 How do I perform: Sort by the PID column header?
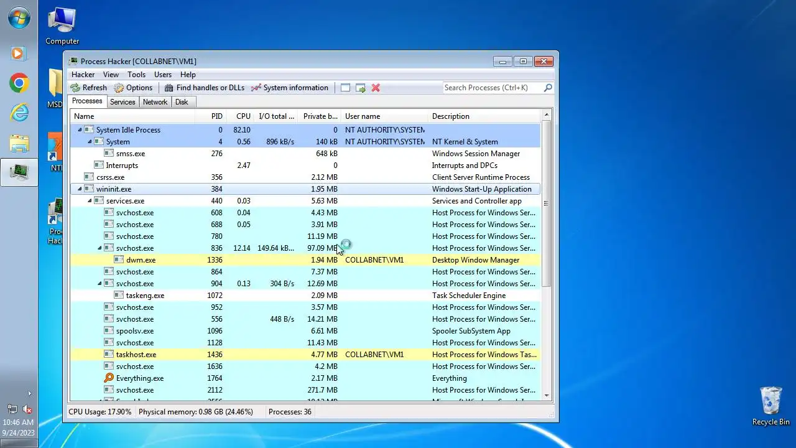pos(210,116)
